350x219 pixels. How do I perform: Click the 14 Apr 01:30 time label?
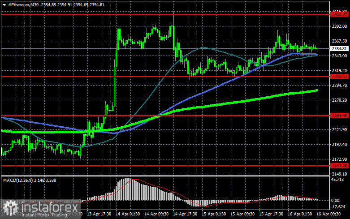coord(128,214)
